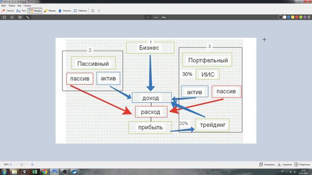Click Копировать to copy the image
This screenshot has height=175, width=312.
pyautogui.click(x=267, y=164)
